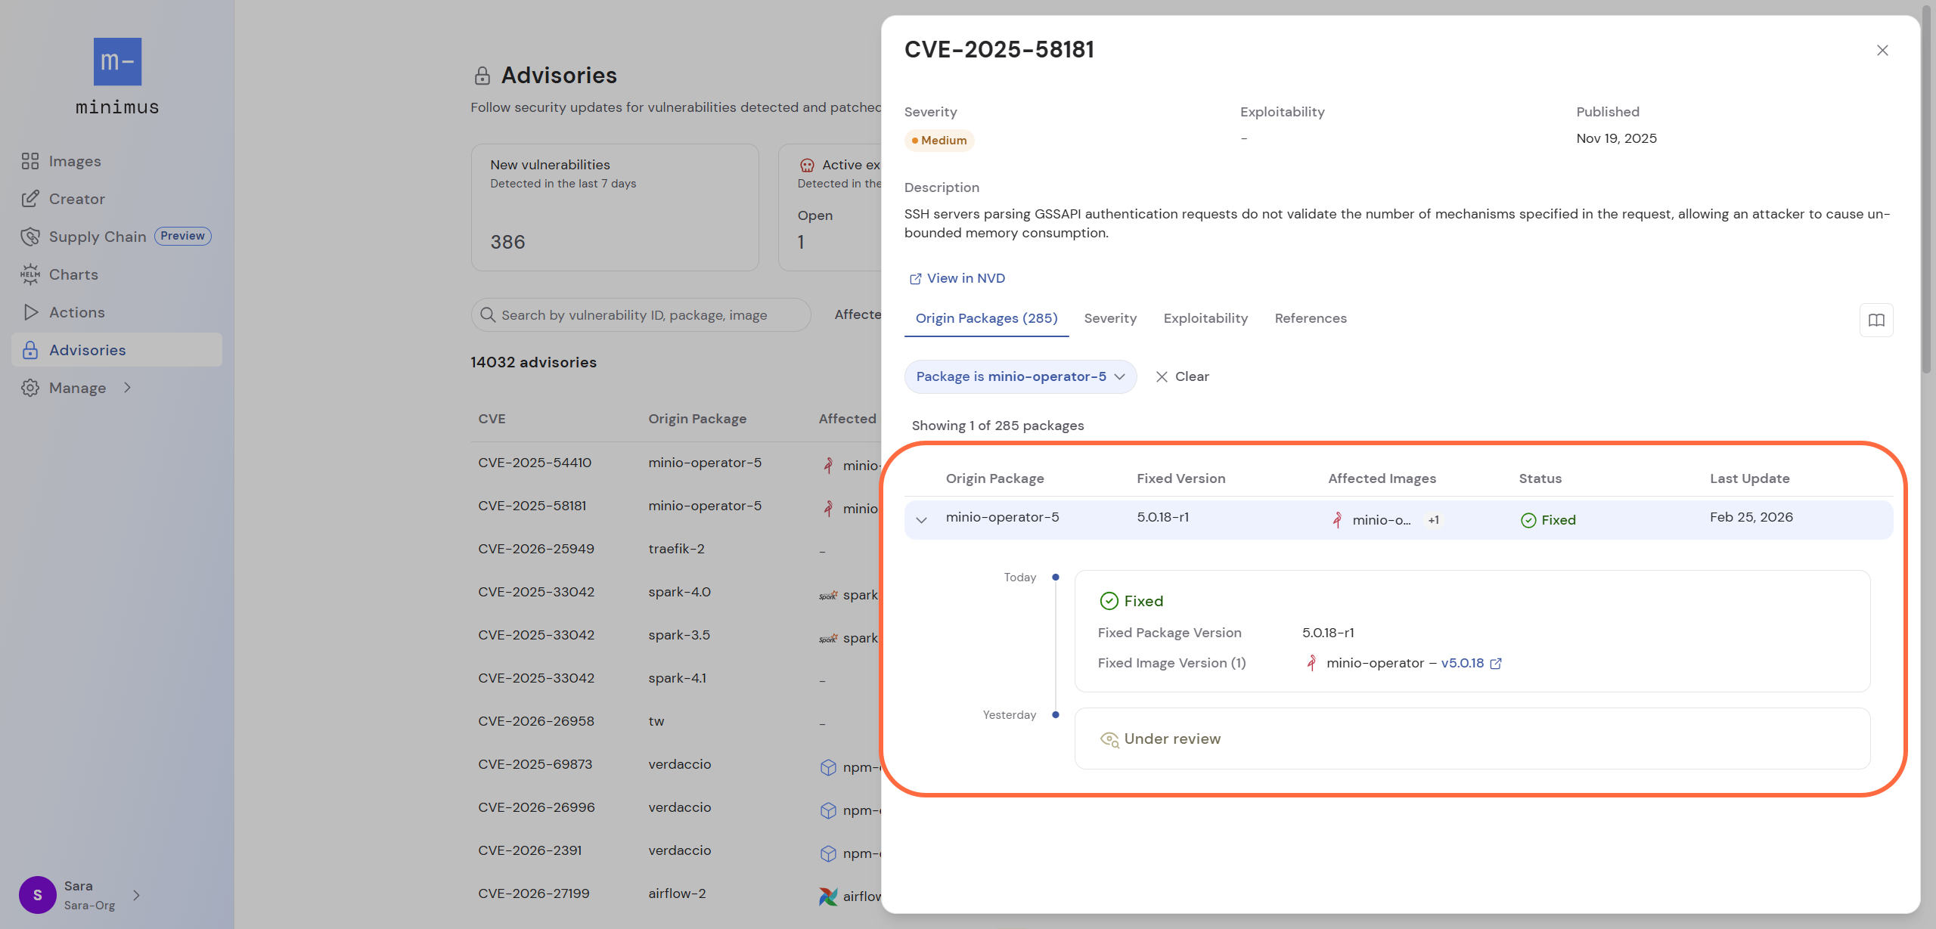Screen dimensions: 1936x929
Task: Open Supply Chain preview section
Action: click(30, 237)
